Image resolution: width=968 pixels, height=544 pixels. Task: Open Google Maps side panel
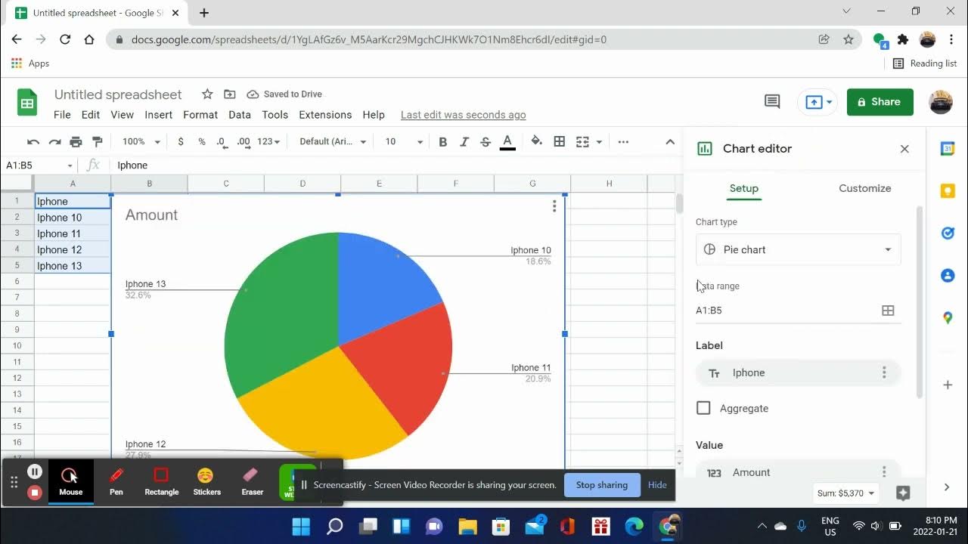[x=948, y=318]
